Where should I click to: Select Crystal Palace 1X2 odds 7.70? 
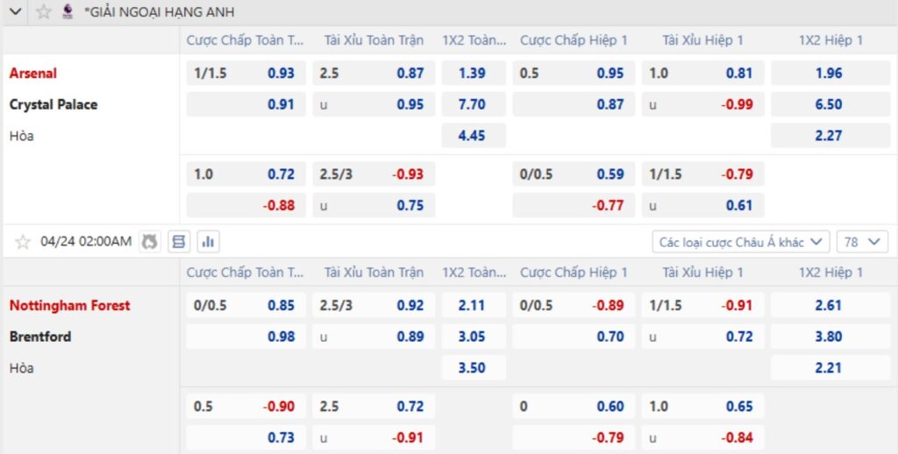(474, 104)
